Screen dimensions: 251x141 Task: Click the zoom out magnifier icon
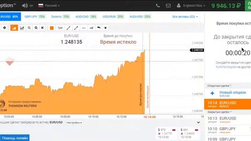29,28
